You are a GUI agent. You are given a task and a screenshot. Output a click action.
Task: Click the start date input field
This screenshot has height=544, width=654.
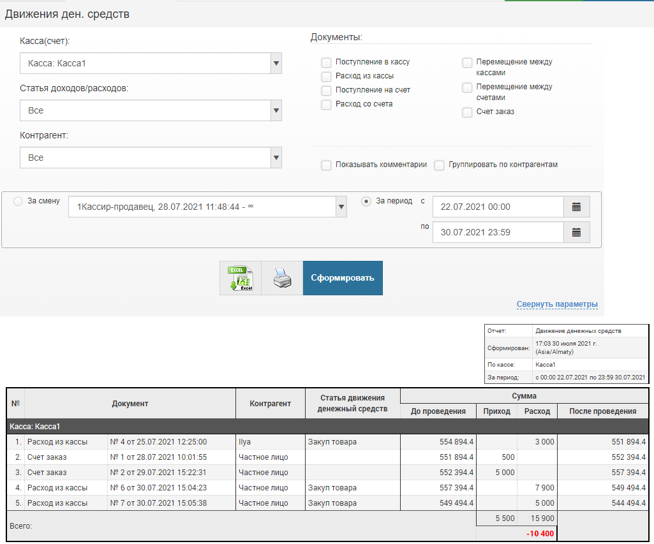(498, 207)
